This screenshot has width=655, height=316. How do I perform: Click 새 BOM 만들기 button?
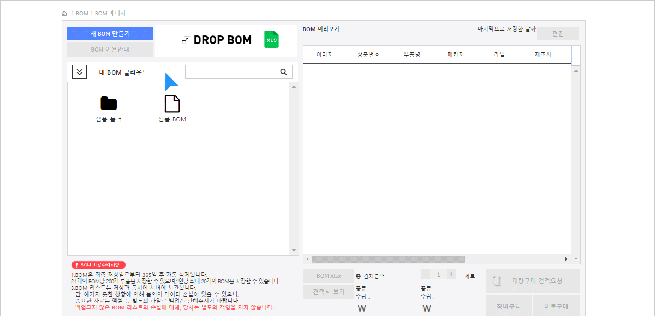[110, 34]
